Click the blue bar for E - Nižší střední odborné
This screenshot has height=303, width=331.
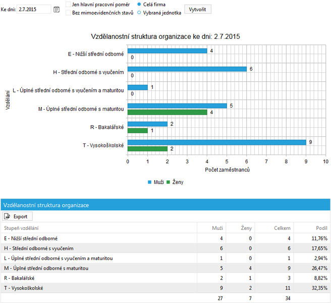coord(167,50)
